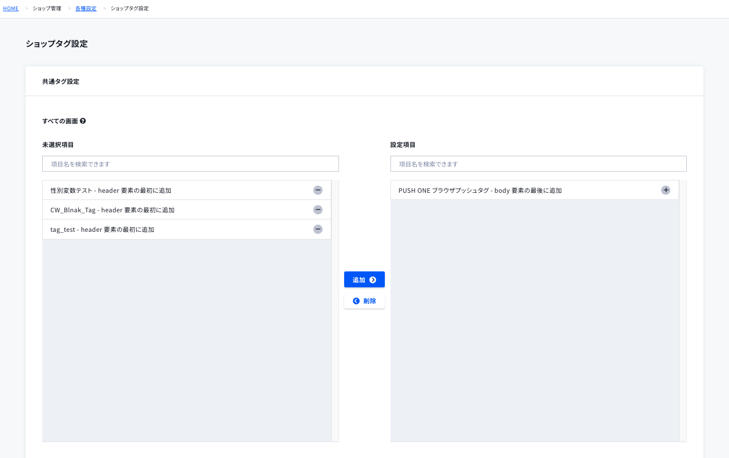Click the right arrow icon inside 追加 button
This screenshot has height=458, width=729.
click(x=371, y=279)
